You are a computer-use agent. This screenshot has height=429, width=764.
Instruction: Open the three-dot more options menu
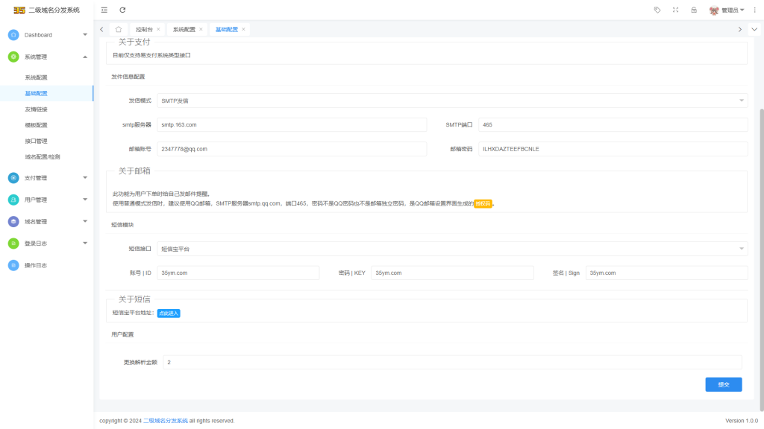coord(754,10)
